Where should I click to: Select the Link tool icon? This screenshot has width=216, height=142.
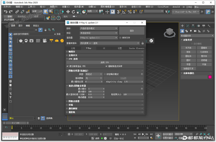pyautogui.click(x=17, y=12)
